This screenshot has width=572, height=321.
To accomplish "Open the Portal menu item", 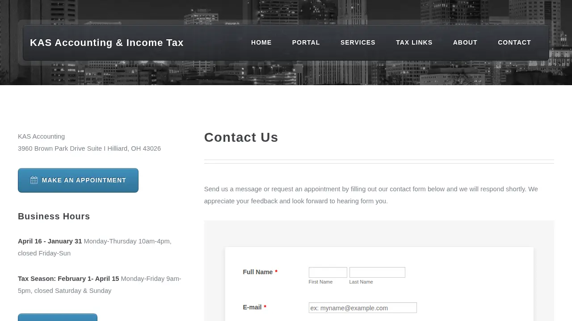I will click(306, 42).
